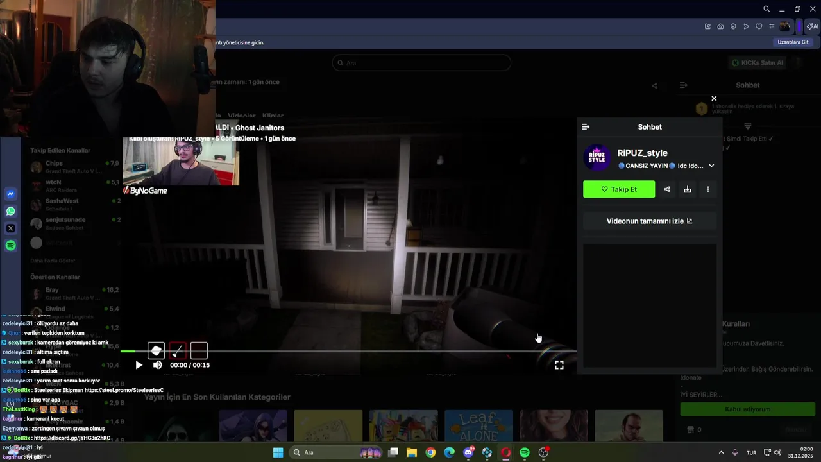Image resolution: width=821 pixels, height=462 pixels.
Task: Open Opera GX from taskbar
Action: click(506, 452)
